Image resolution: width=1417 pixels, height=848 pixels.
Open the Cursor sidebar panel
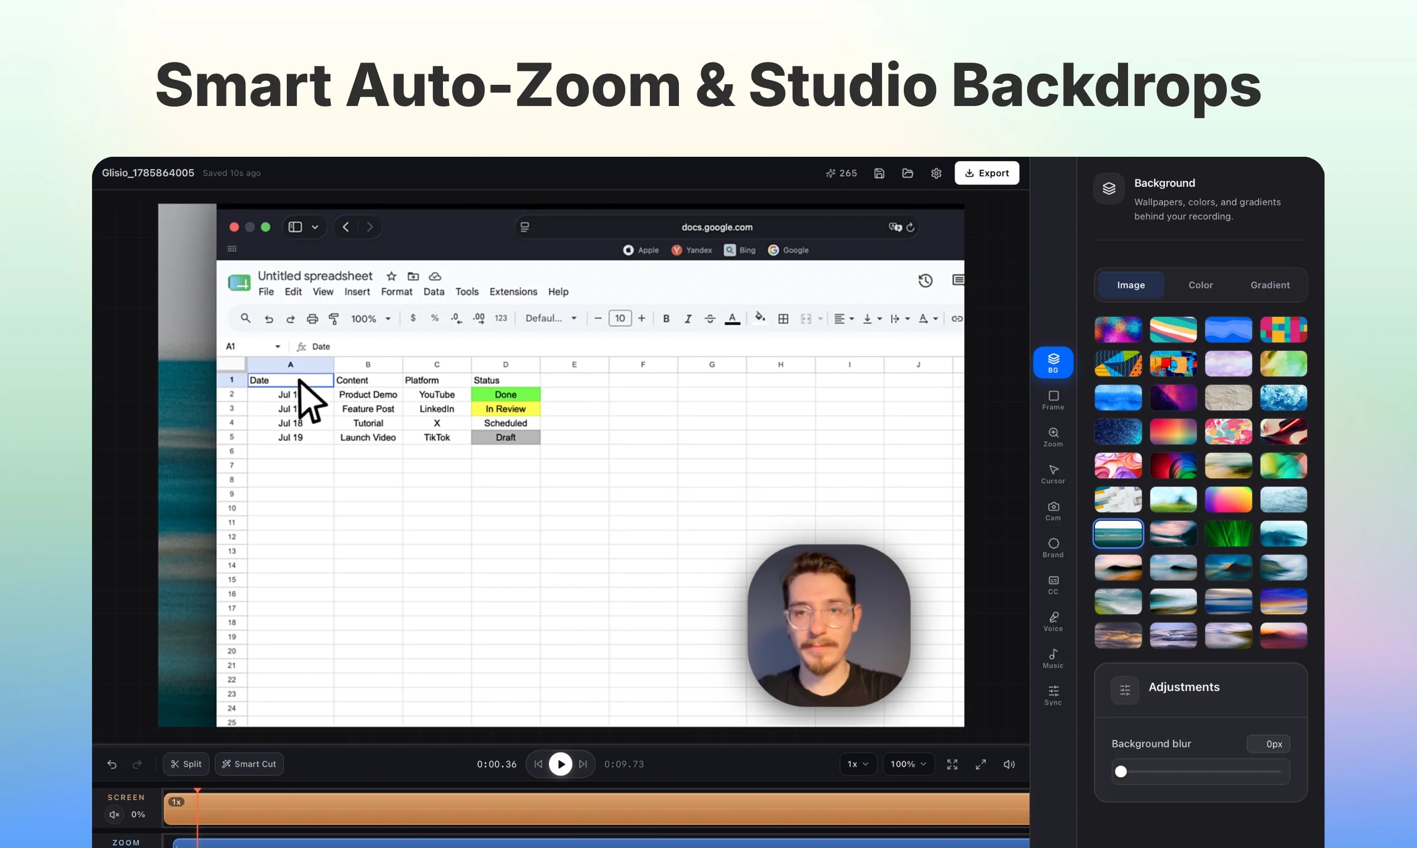1053,474
